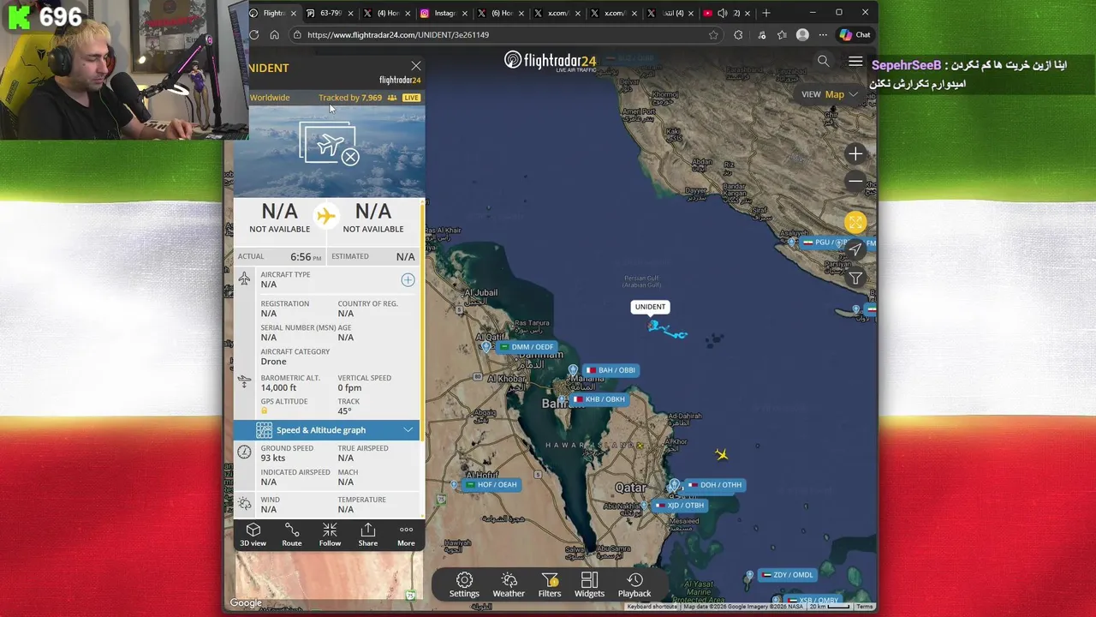This screenshot has height=617, width=1096.
Task: Open the Terms link on the map
Action: (x=865, y=607)
